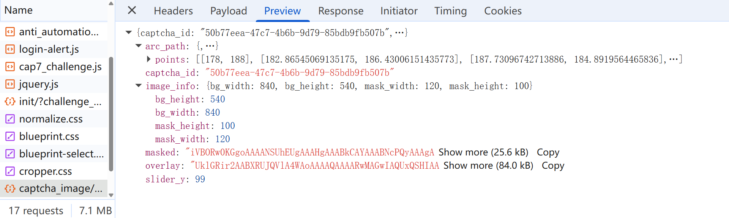Click the cap7_challenge.js file icon
The width and height of the screenshot is (729, 218).
10,67
